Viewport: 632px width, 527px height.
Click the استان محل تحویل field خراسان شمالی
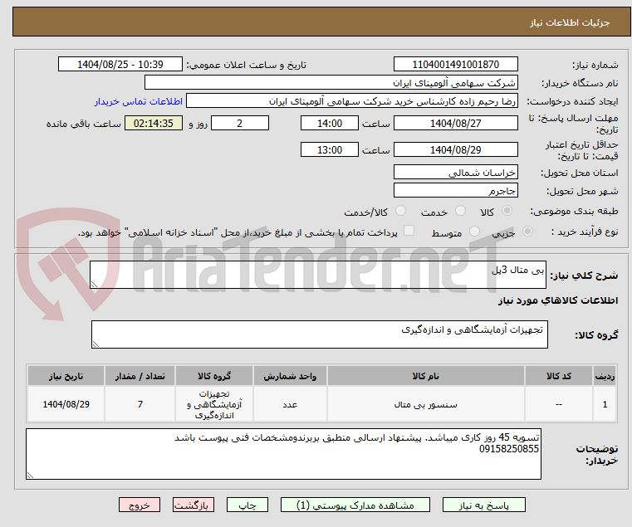(x=455, y=173)
